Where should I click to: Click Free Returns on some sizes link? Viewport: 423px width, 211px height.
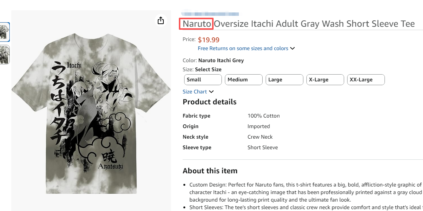[243, 48]
